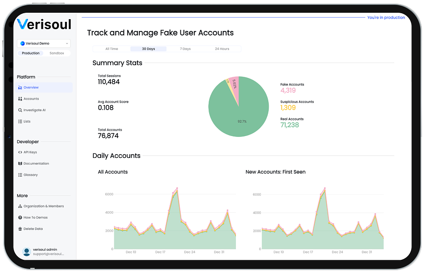Switch to Sandbox environment

(56, 53)
